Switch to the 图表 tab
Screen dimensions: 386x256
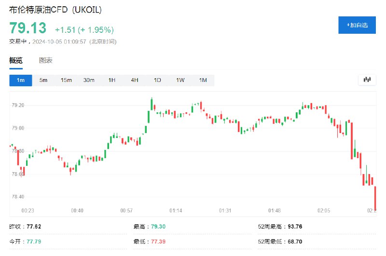(x=46, y=60)
